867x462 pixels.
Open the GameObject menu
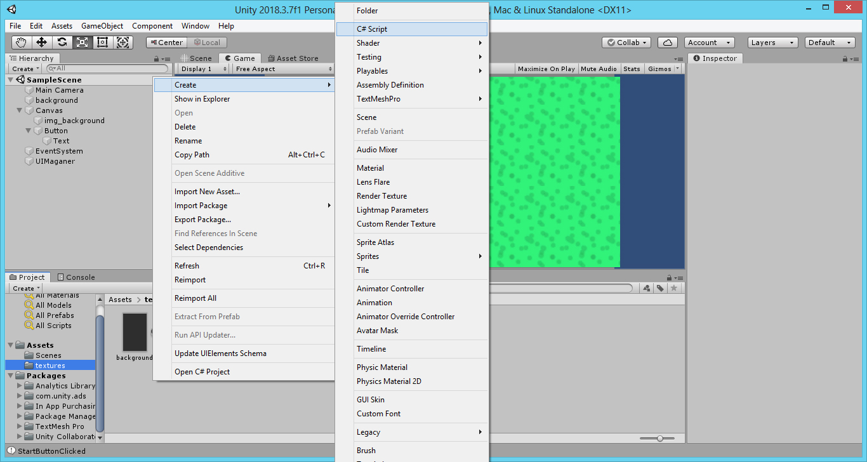[102, 26]
